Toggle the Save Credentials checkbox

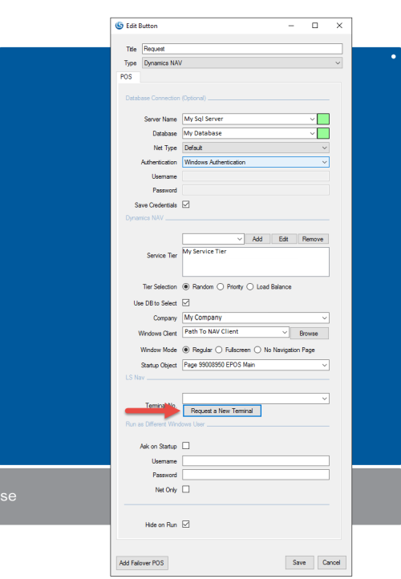click(186, 204)
